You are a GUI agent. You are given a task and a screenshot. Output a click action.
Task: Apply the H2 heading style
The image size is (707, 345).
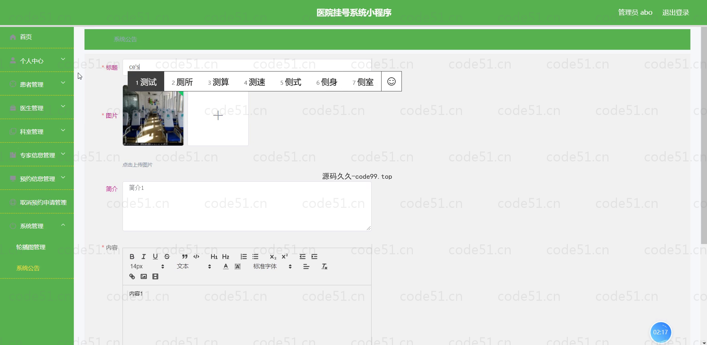pyautogui.click(x=225, y=257)
